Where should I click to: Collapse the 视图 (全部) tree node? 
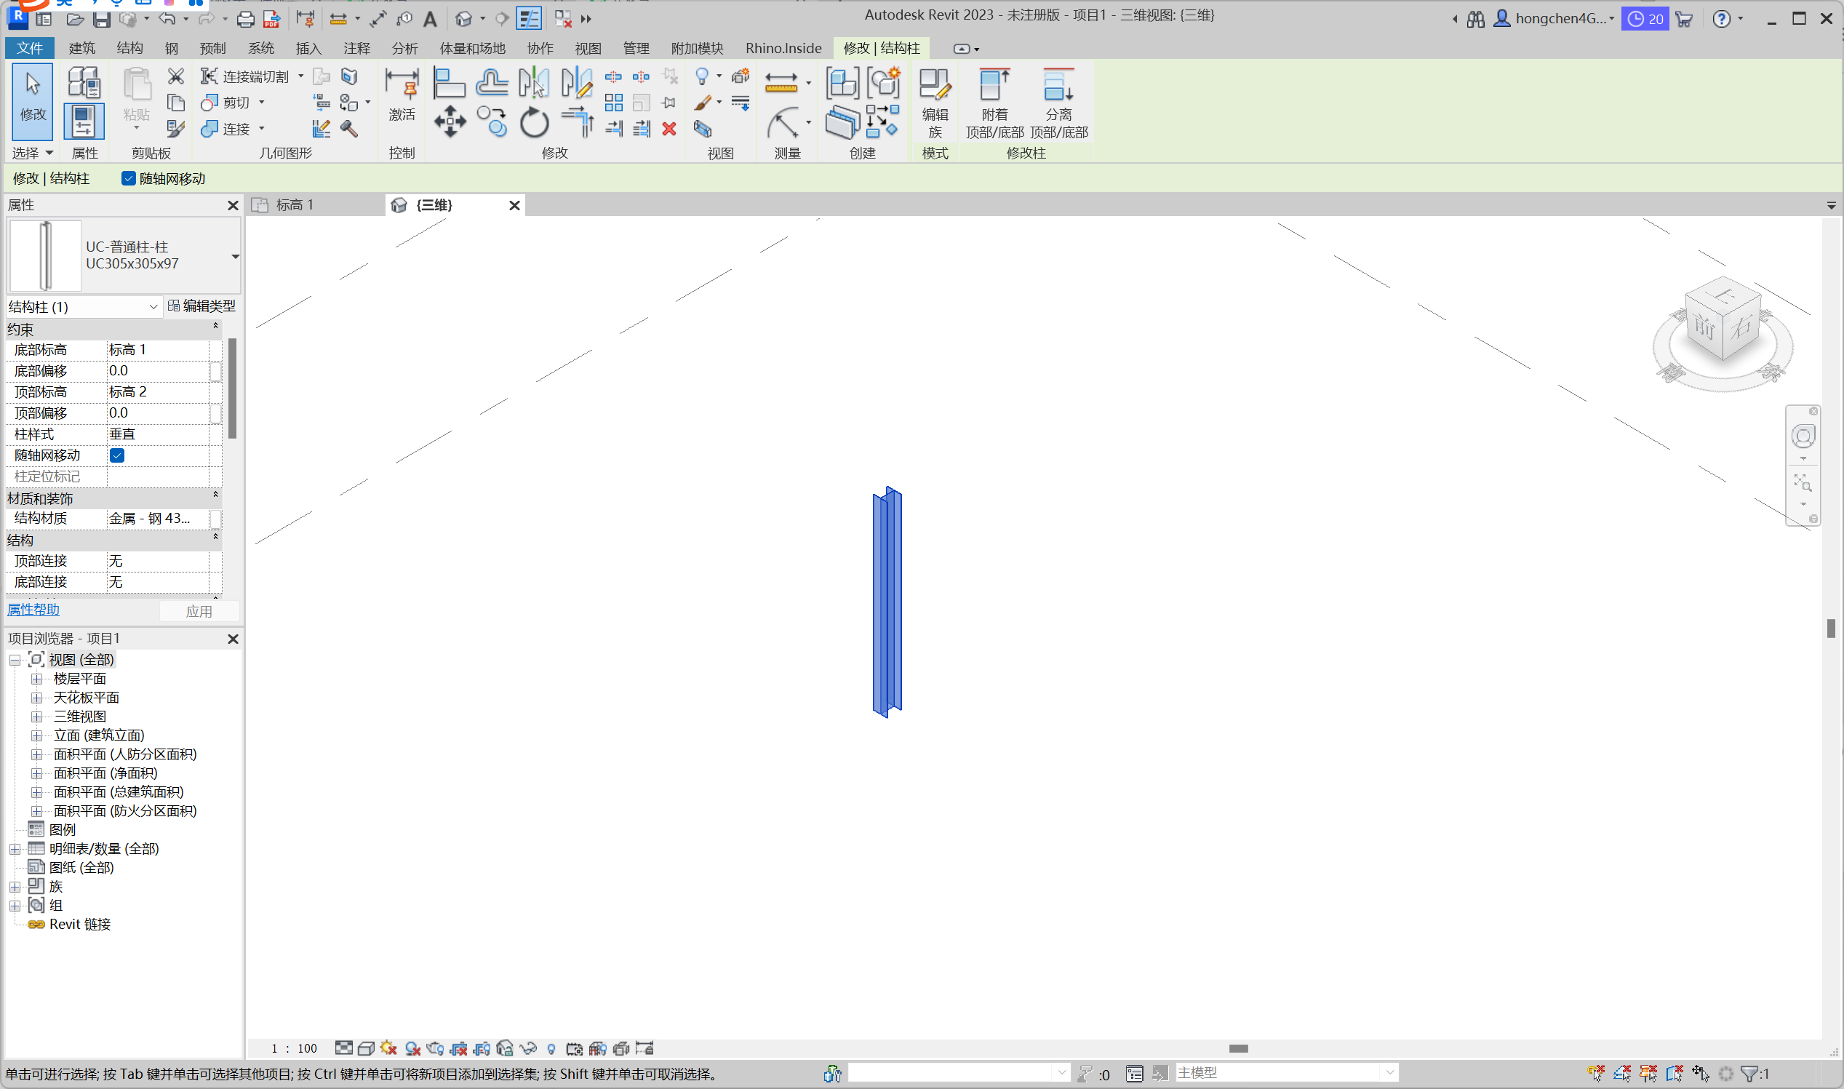(15, 660)
